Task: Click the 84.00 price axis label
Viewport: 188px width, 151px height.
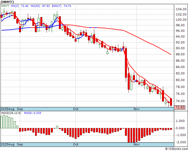Action: (x=180, y=67)
